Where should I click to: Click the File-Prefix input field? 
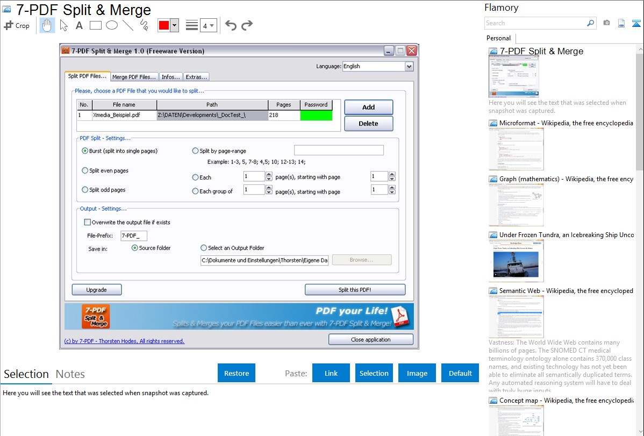134,235
